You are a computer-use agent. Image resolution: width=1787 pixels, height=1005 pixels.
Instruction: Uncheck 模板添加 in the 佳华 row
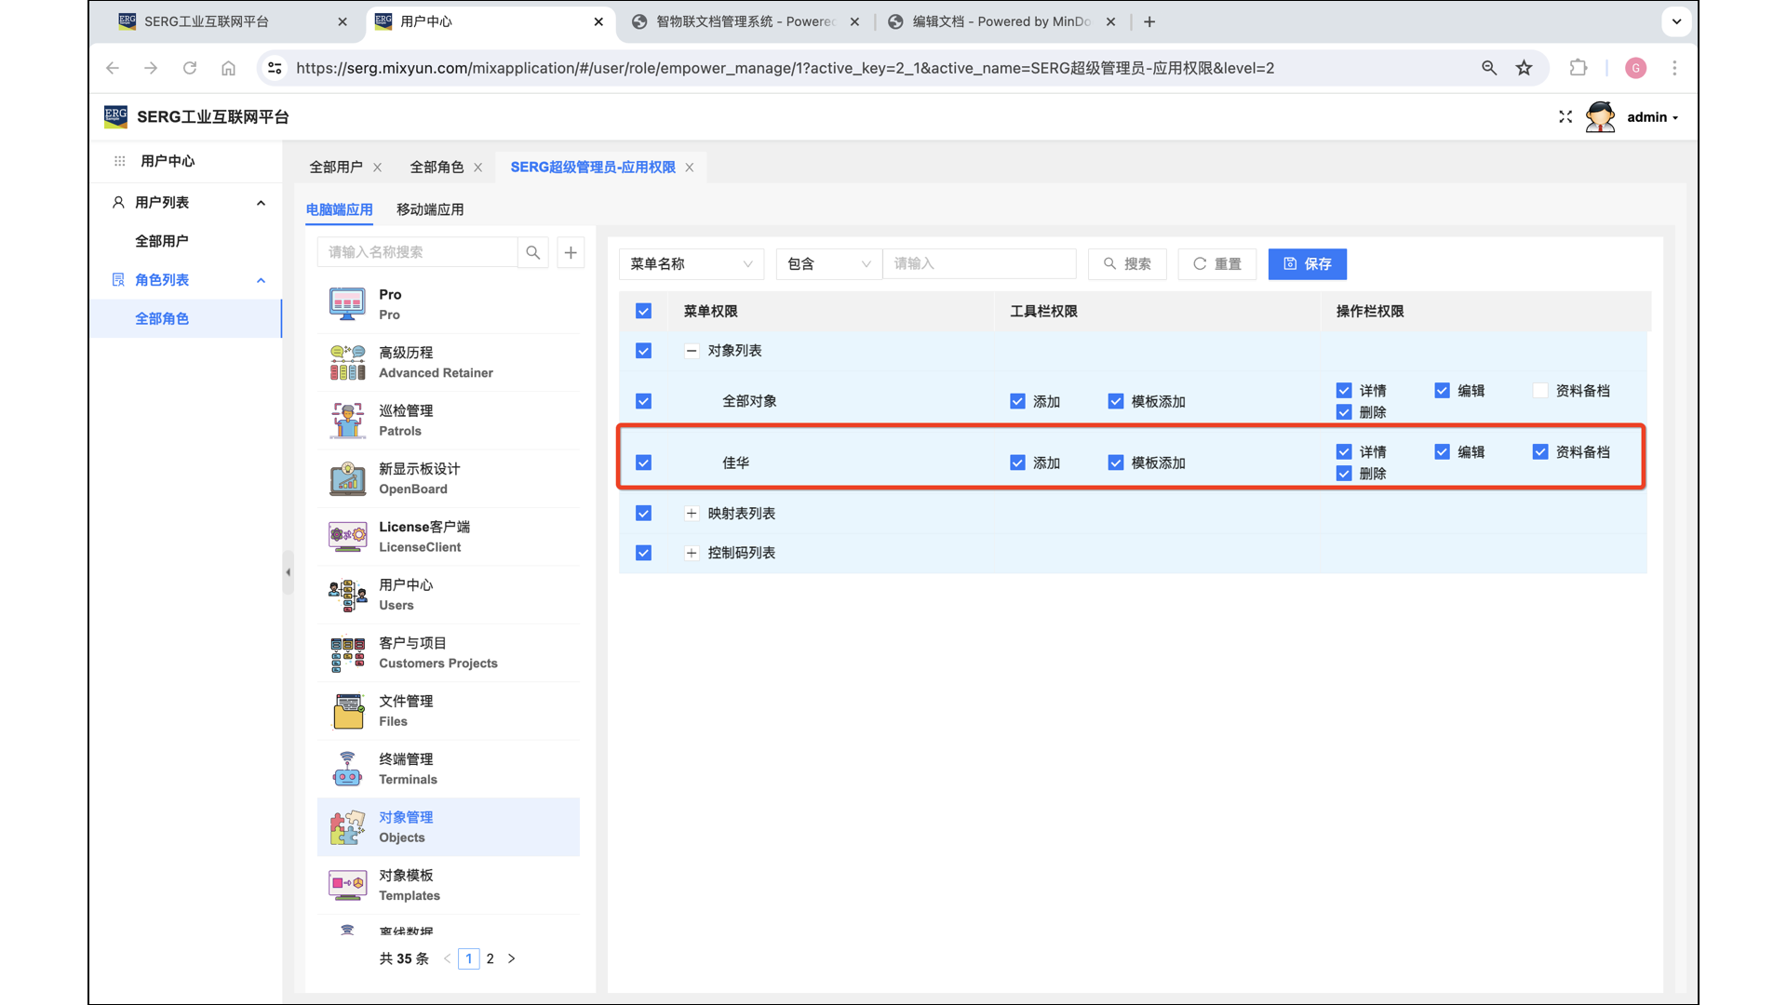point(1116,462)
